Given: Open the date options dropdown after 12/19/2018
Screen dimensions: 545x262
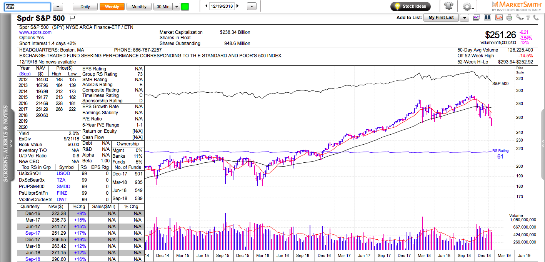Looking at the screenshot, I should (252, 7).
